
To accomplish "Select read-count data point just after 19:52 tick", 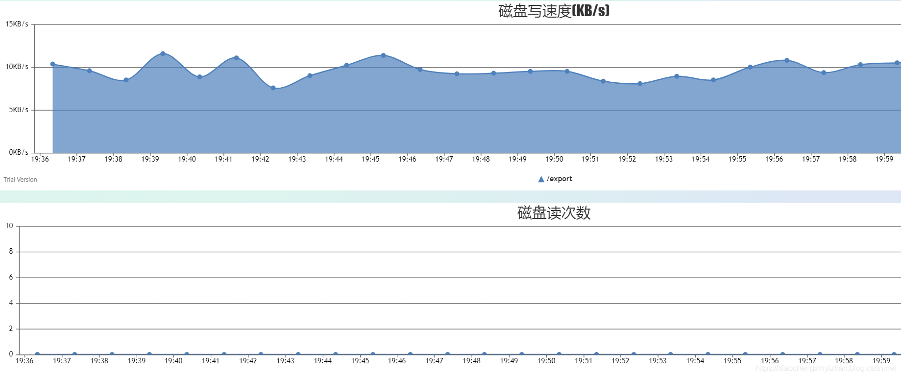I will [633, 354].
